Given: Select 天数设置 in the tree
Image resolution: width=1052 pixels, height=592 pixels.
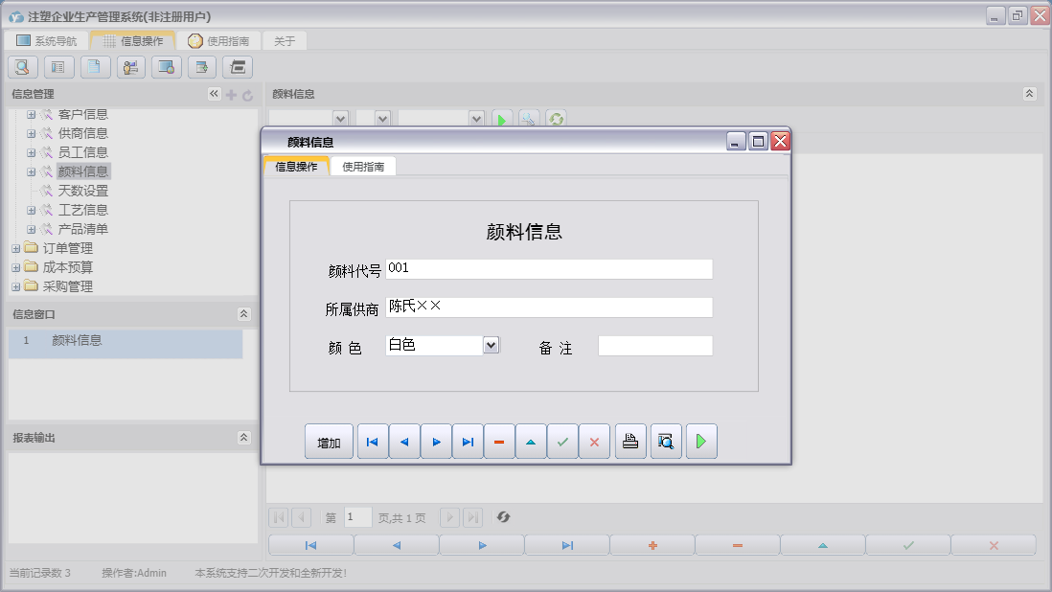Looking at the screenshot, I should click(82, 191).
